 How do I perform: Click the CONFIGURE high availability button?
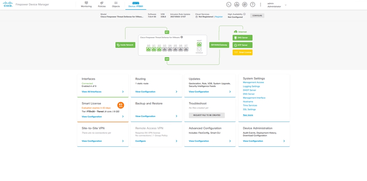257,16
